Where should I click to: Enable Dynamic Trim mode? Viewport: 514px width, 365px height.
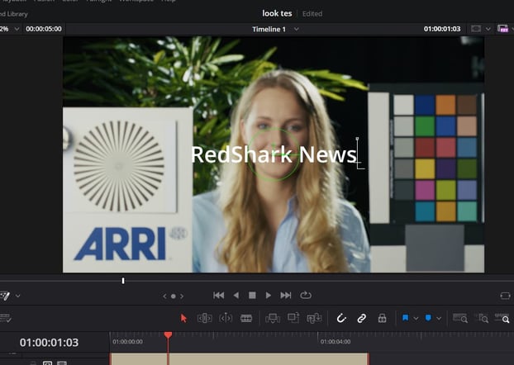[x=226, y=318]
